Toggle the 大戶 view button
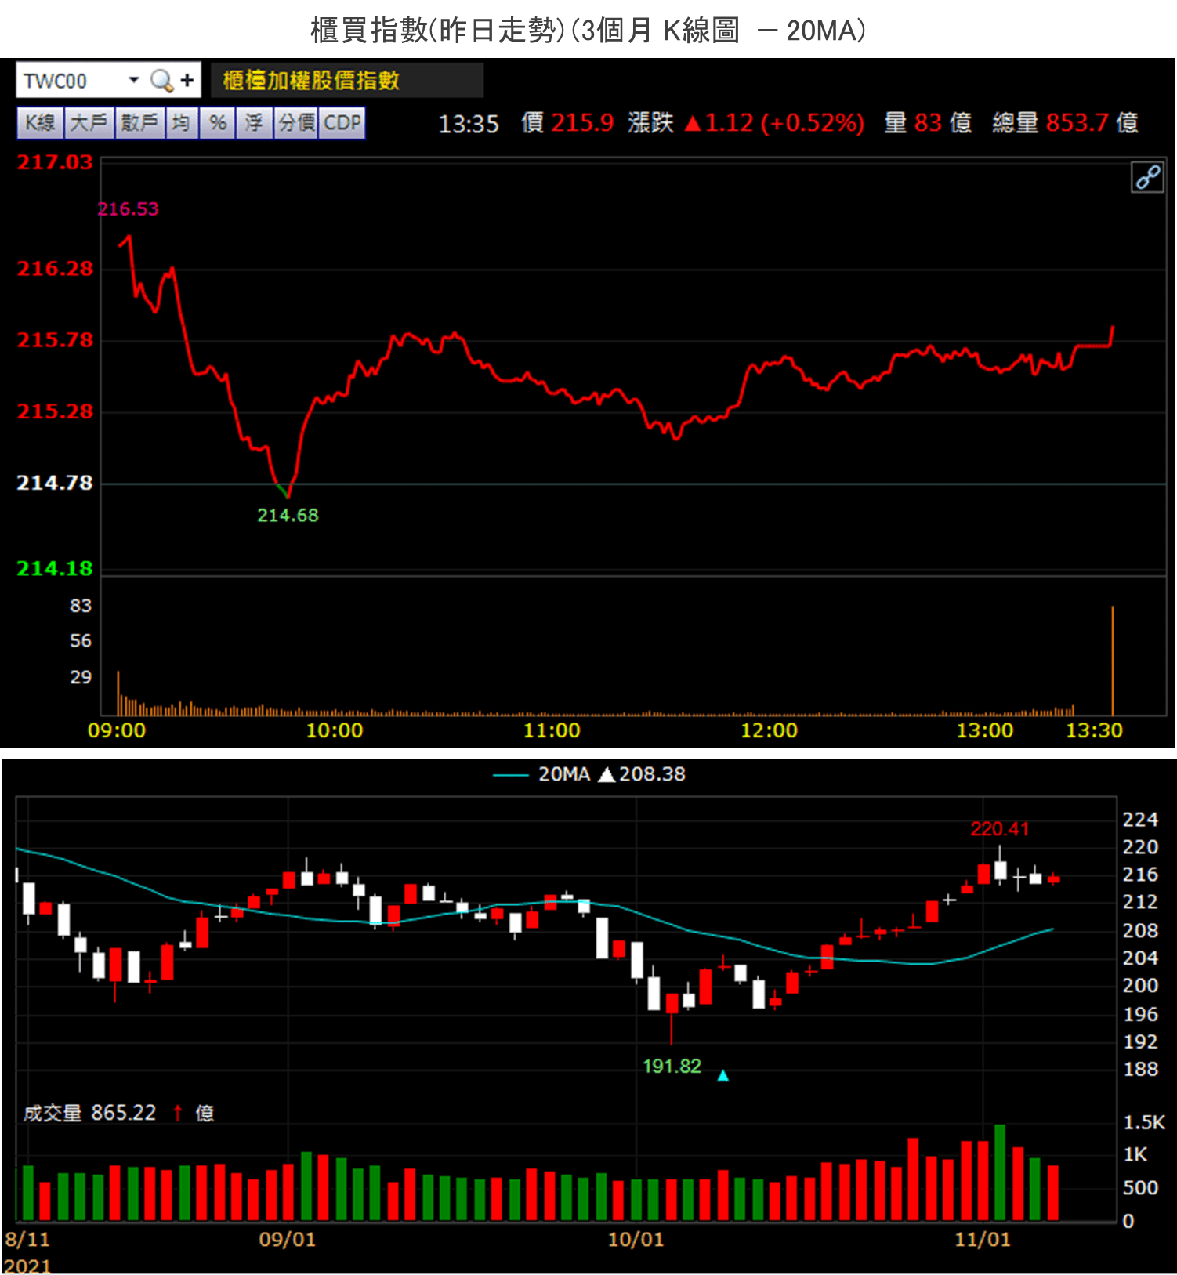This screenshot has height=1275, width=1177. click(89, 123)
